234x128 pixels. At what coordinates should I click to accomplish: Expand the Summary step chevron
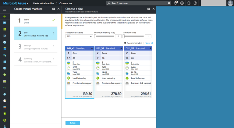(54, 59)
